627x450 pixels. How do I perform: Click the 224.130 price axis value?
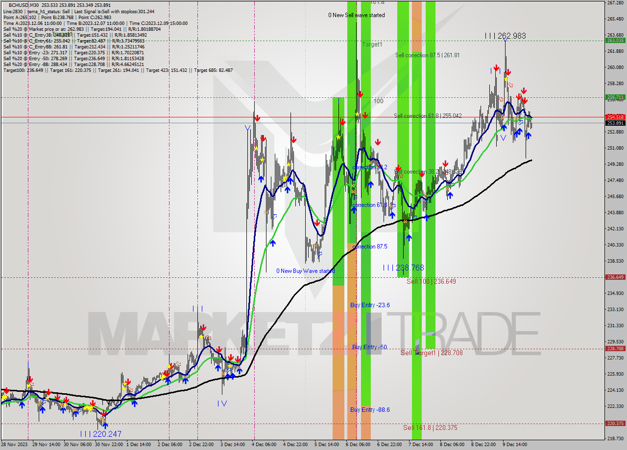point(616,390)
